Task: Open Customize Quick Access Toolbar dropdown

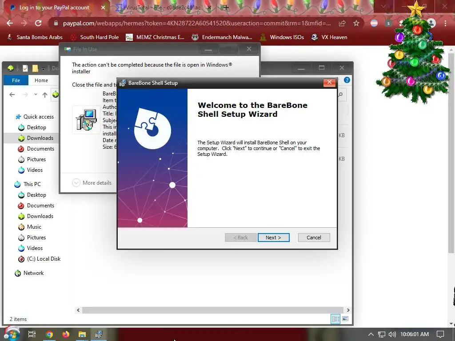Action: 43,68
